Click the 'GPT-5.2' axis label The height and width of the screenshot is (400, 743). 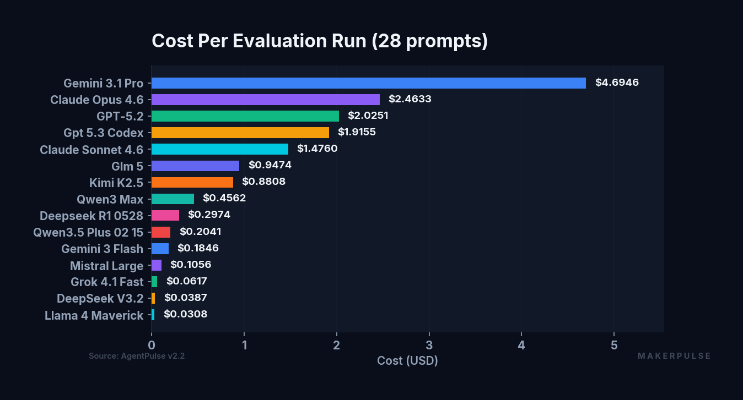click(x=120, y=117)
